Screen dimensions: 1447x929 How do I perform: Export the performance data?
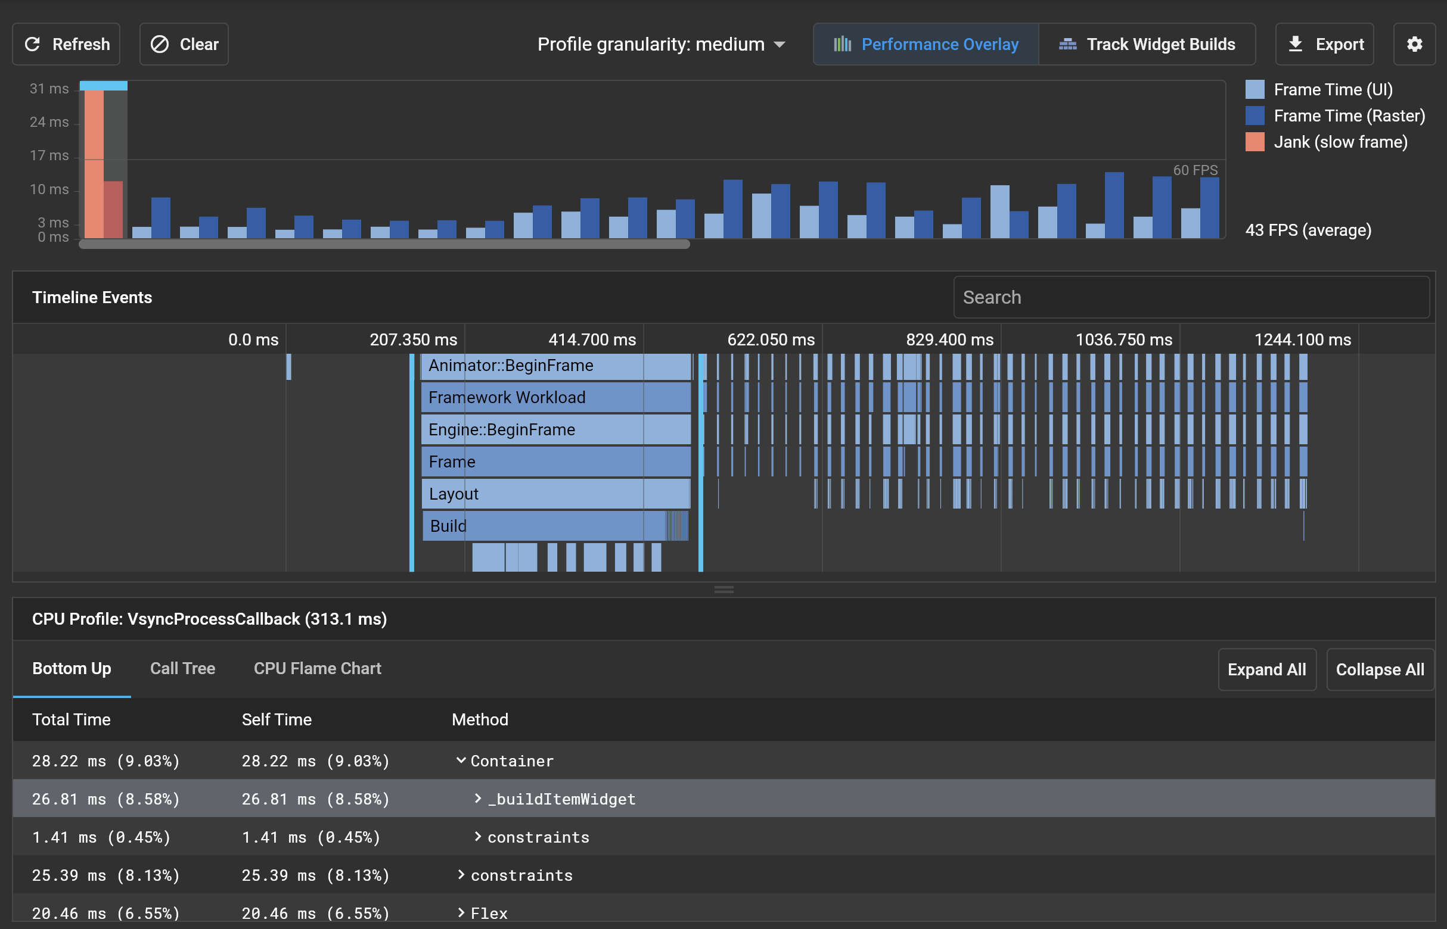[1325, 44]
